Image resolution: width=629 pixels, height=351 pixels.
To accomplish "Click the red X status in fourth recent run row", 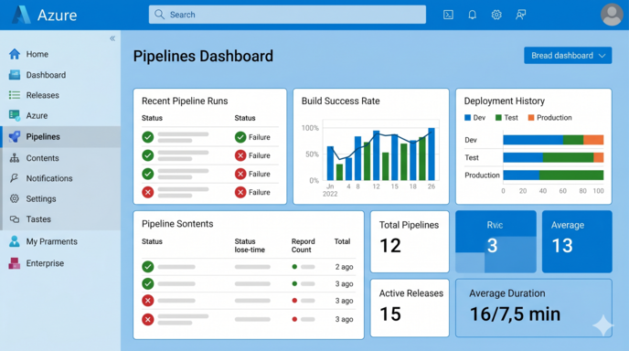I will [x=147, y=192].
